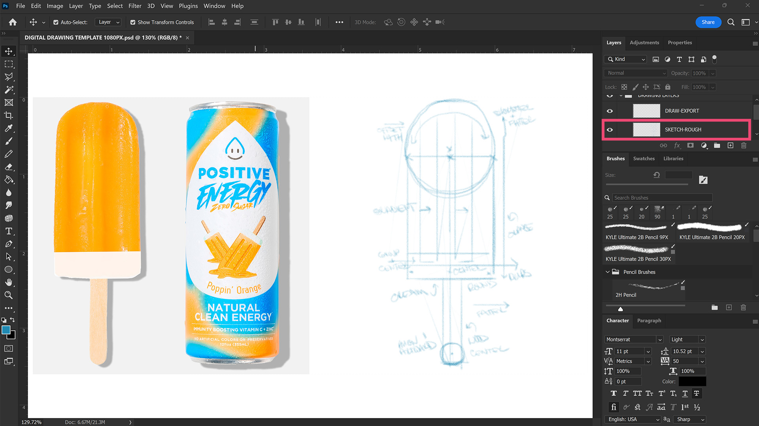Select the Path Selection tool
Image resolution: width=759 pixels, height=426 pixels.
pyautogui.click(x=9, y=257)
